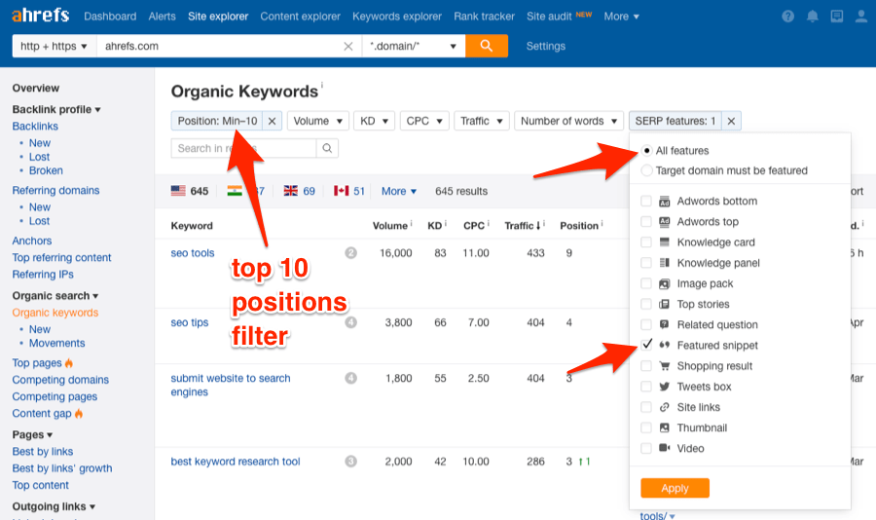Go to Keywords explorer

[397, 17]
